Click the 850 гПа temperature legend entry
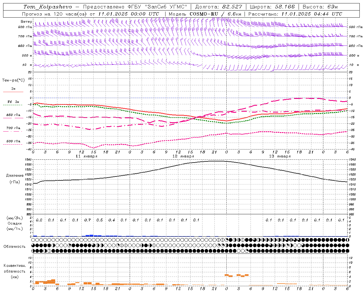 pos(13,115)
